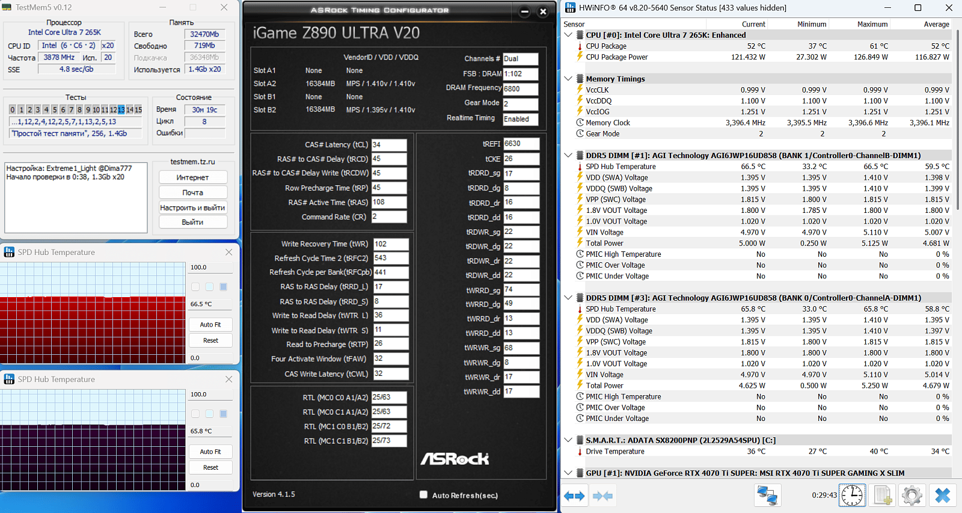The width and height of the screenshot is (962, 513).
Task: Close the 65.8 °C SPD Hub Temperature window
Action: [x=228, y=379]
